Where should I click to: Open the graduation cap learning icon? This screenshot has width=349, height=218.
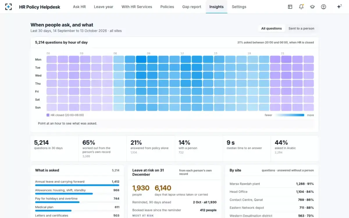(x=312, y=7)
